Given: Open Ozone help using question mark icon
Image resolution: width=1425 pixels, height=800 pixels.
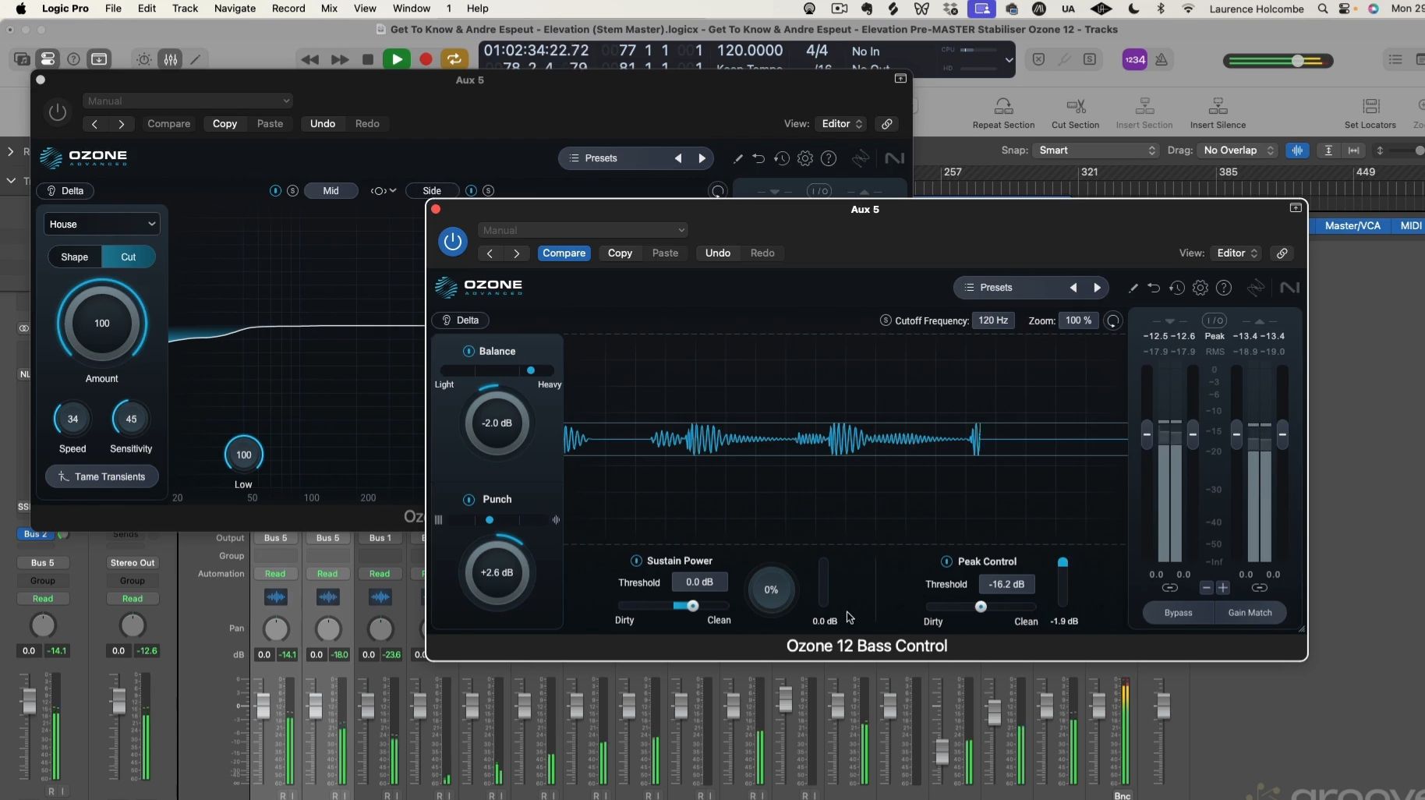Looking at the screenshot, I should [x=1225, y=288].
